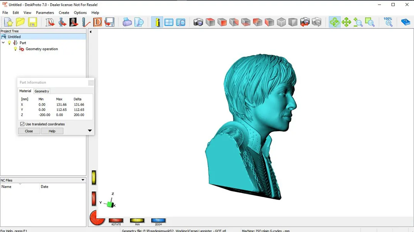Viewport: 414px width, 232px height.
Task: Collapse the side panel with the left arrow
Action: (90, 32)
